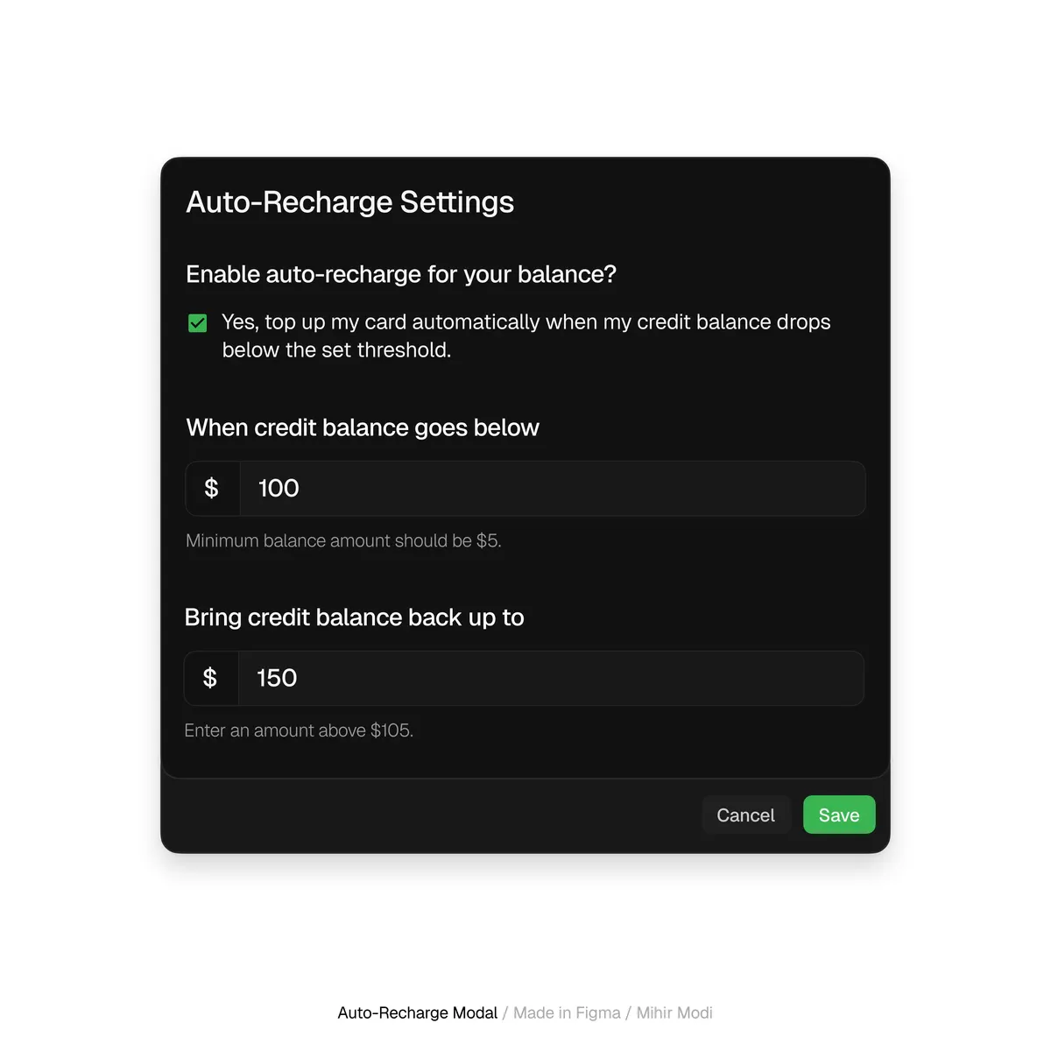Image resolution: width=1051 pixels, height=1051 pixels.
Task: Click the dollar sign beside 150
Action: [210, 678]
